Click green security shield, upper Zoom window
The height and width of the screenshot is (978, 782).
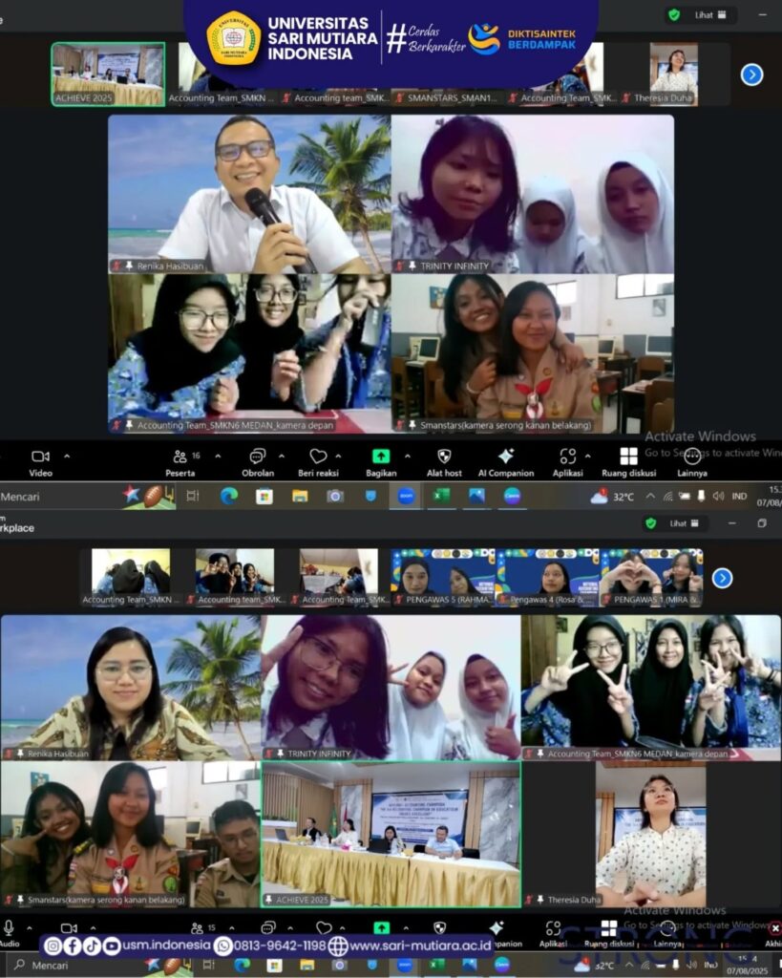coord(674,15)
